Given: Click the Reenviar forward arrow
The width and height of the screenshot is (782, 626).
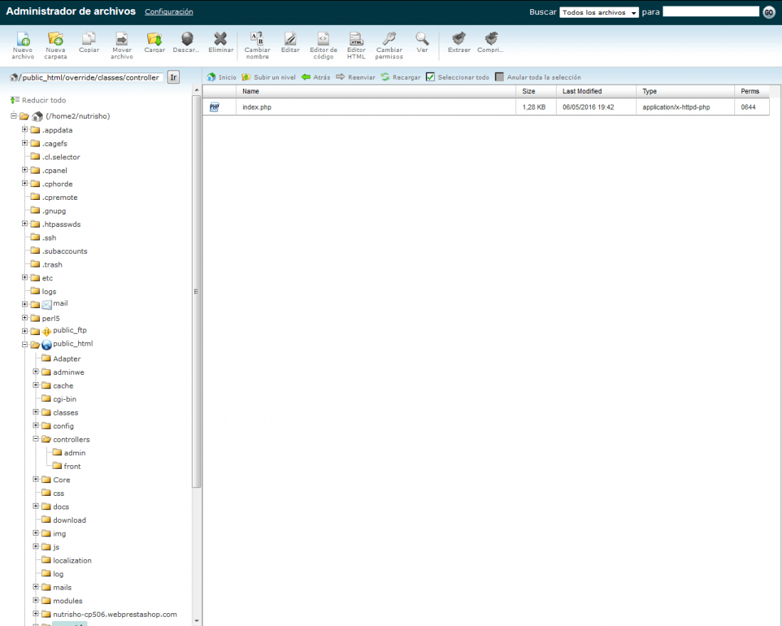Looking at the screenshot, I should tap(355, 78).
